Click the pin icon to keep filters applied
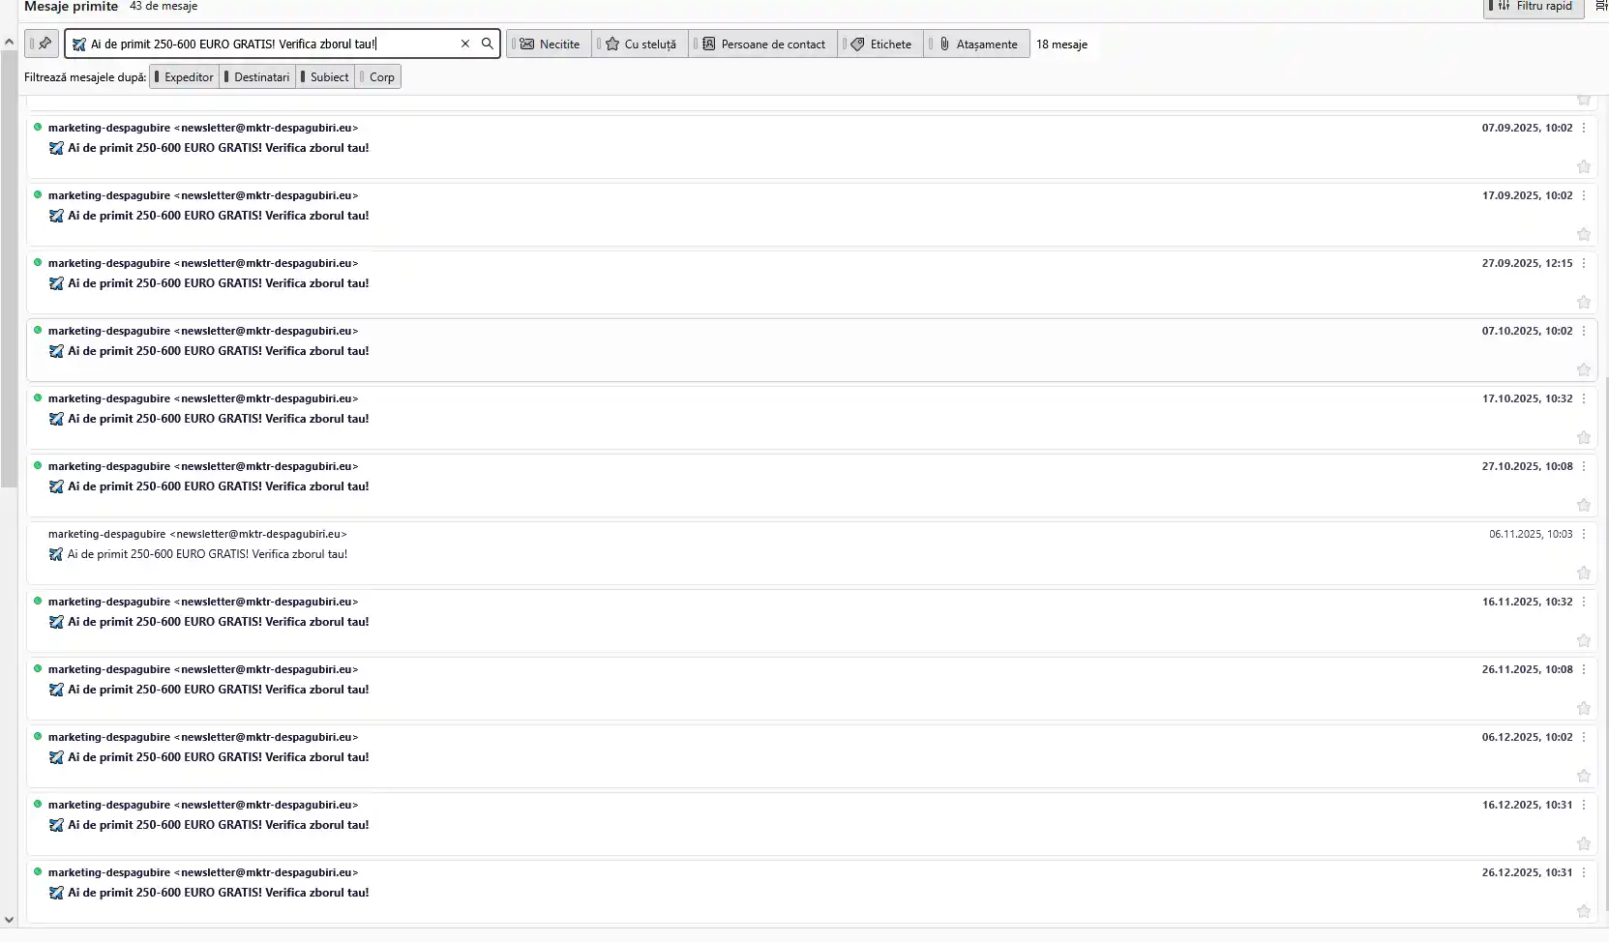The image size is (1609, 942). (x=44, y=44)
